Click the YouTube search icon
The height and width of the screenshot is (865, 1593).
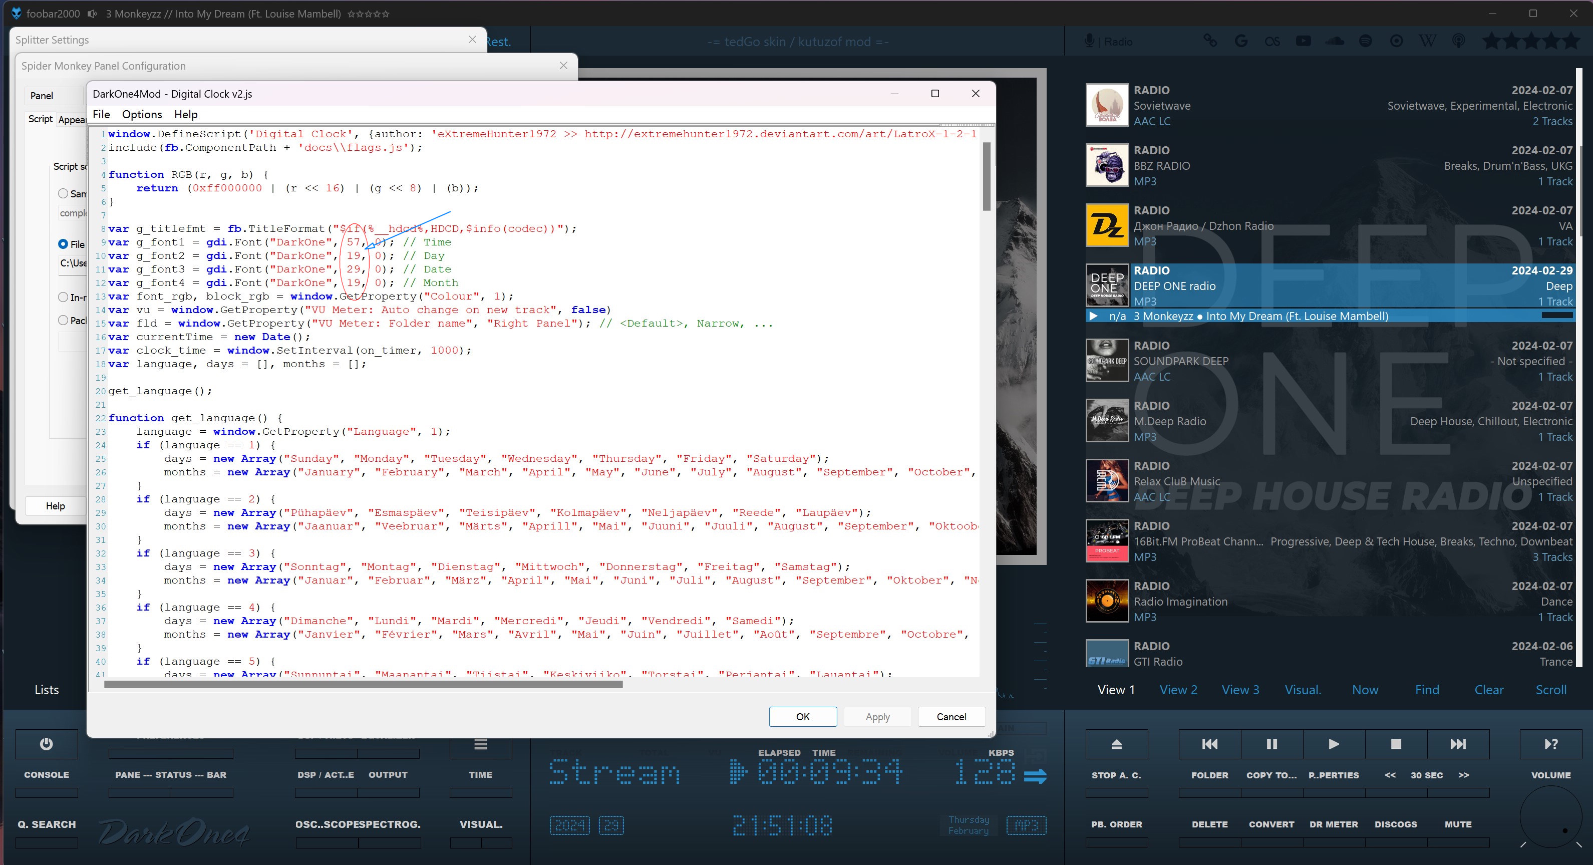pos(1303,41)
